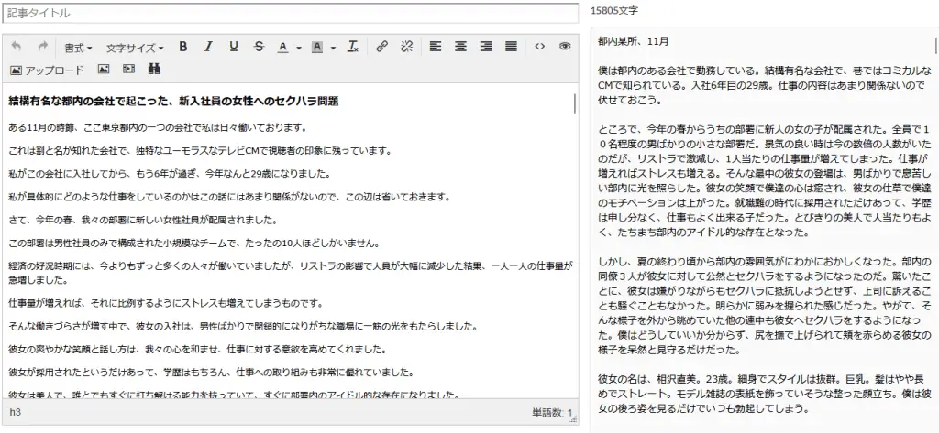Open the 文字サイズ font size dropdown
The height and width of the screenshot is (433, 939).
tap(135, 48)
